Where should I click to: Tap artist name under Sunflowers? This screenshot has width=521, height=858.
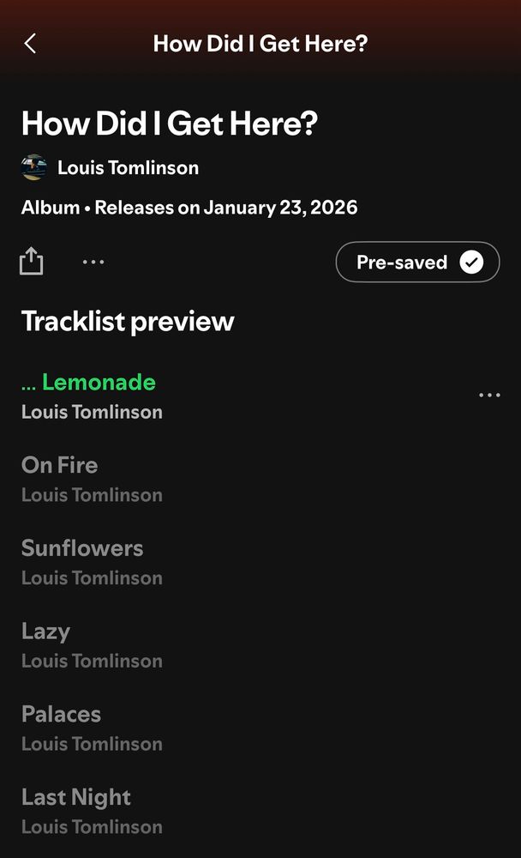coord(92,577)
